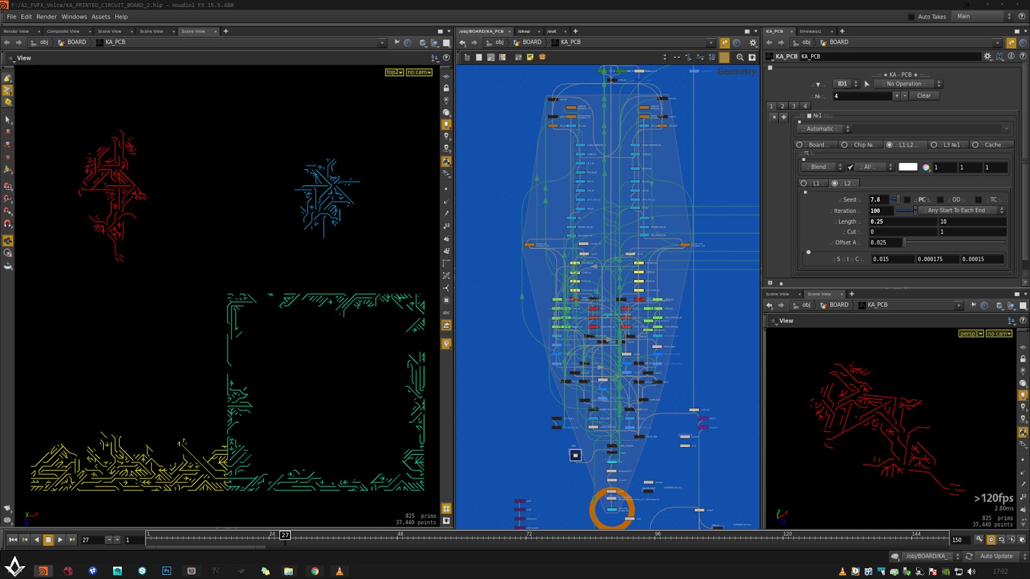Open Photoshop from the taskbar

(x=167, y=571)
